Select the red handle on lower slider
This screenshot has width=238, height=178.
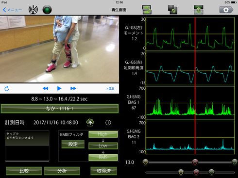196,172
